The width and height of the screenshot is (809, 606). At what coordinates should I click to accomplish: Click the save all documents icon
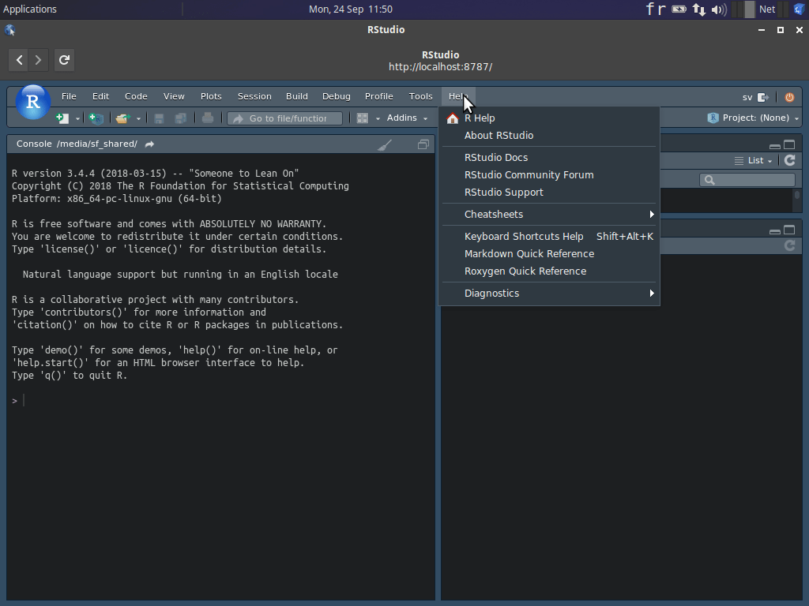click(x=181, y=118)
